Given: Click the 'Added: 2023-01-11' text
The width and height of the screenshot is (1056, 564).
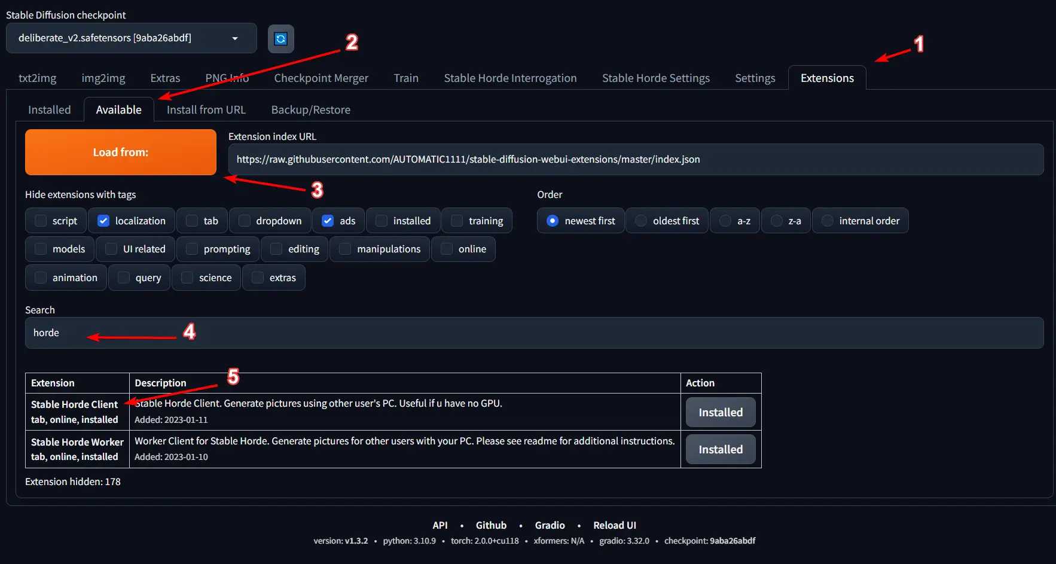Looking at the screenshot, I should [171, 420].
